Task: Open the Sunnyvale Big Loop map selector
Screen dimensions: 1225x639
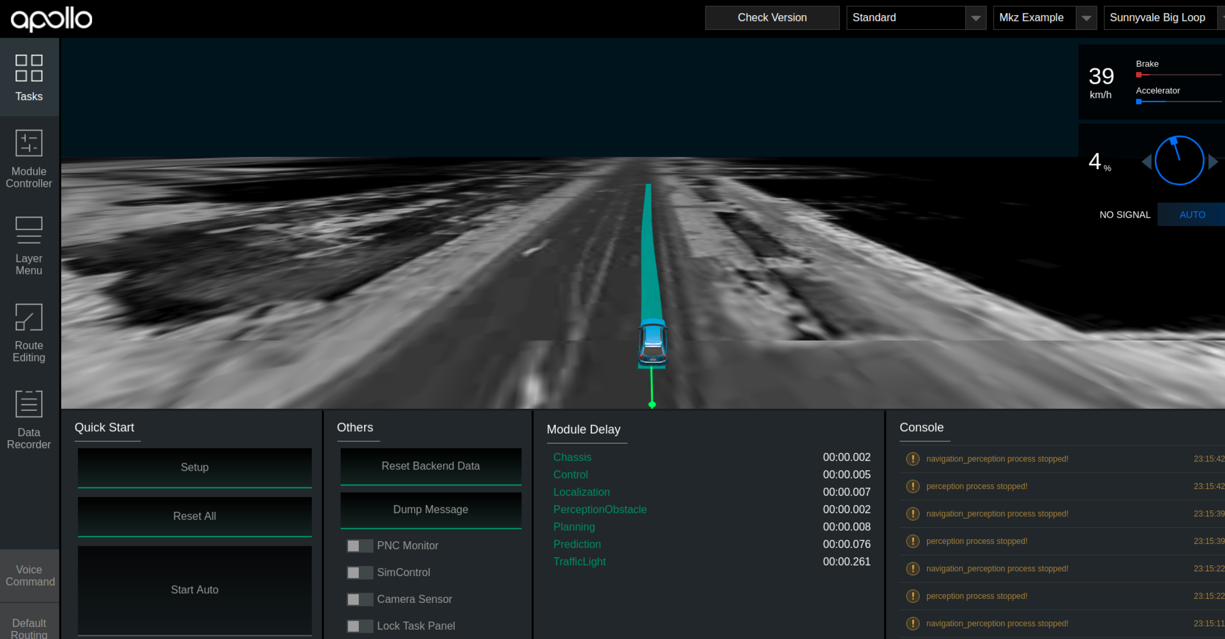Action: [x=1160, y=17]
